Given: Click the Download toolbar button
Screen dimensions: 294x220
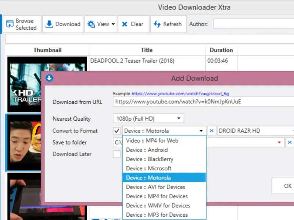Looking at the screenshot, I should [x=63, y=24].
